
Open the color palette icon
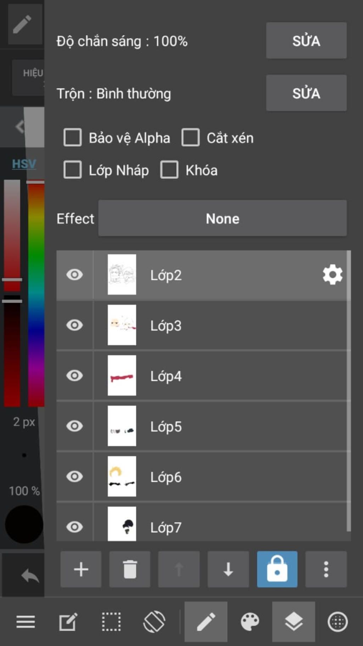(250, 622)
